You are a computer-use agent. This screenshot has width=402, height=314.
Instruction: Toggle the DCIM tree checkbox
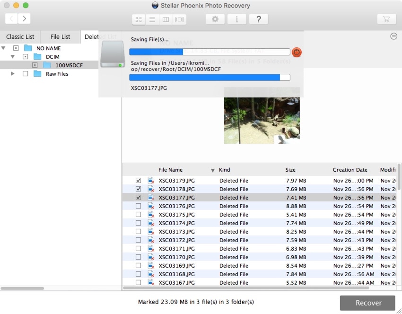click(25, 56)
